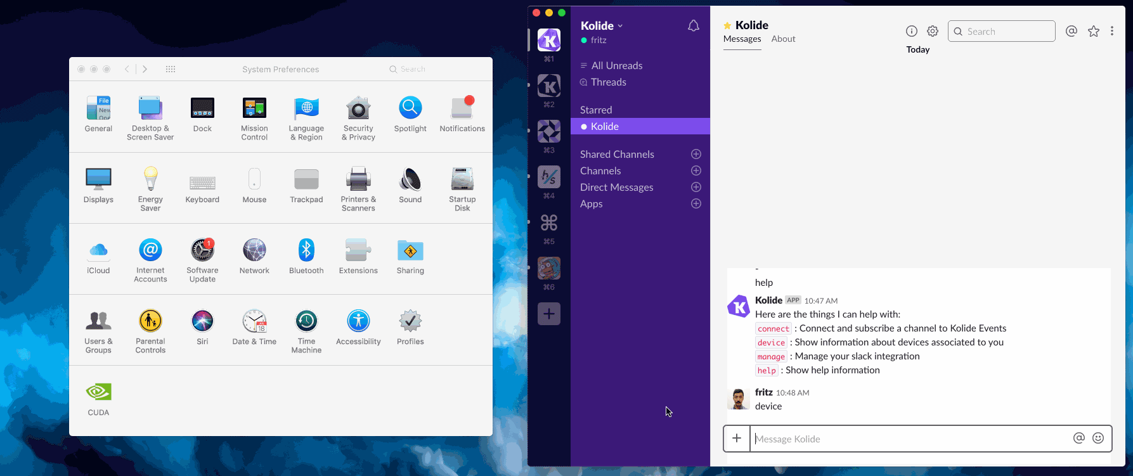This screenshot has width=1133, height=476.
Task: Browse Apps plus button
Action: click(696, 203)
